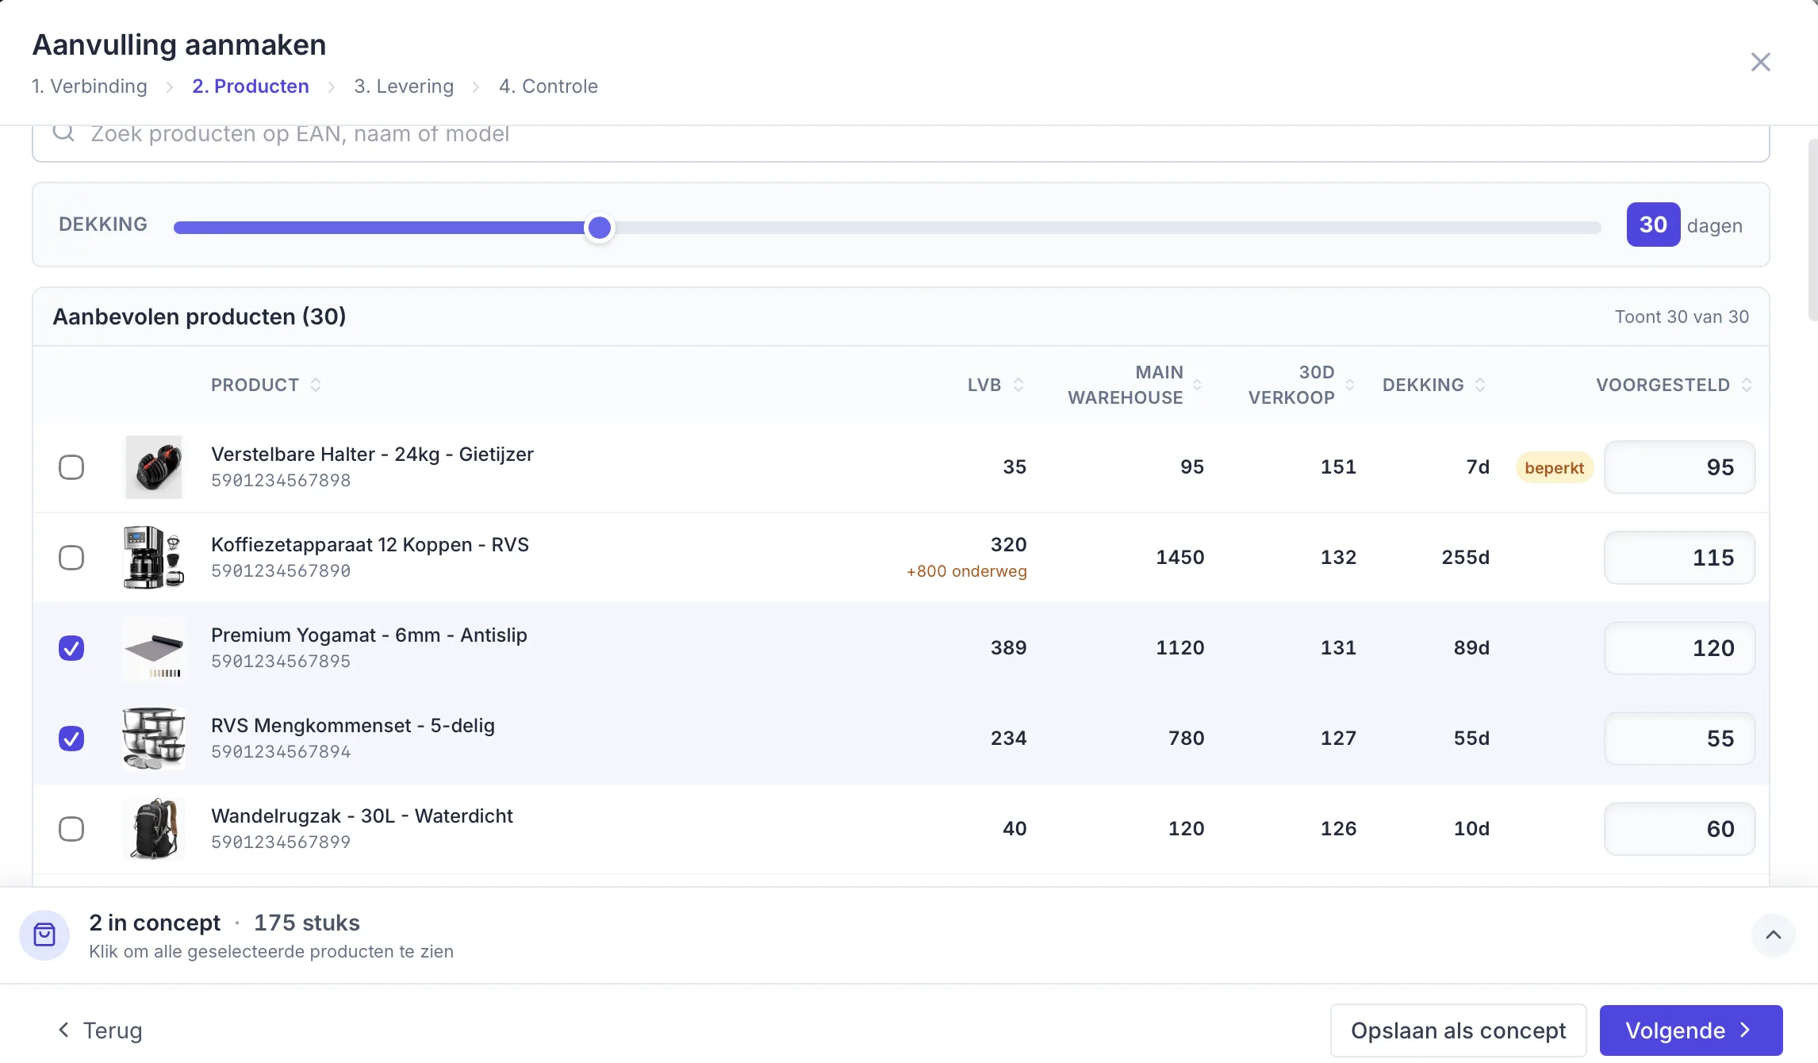The height and width of the screenshot is (1063, 1818).
Task: Expand the concept summary chevron
Action: point(1774,935)
